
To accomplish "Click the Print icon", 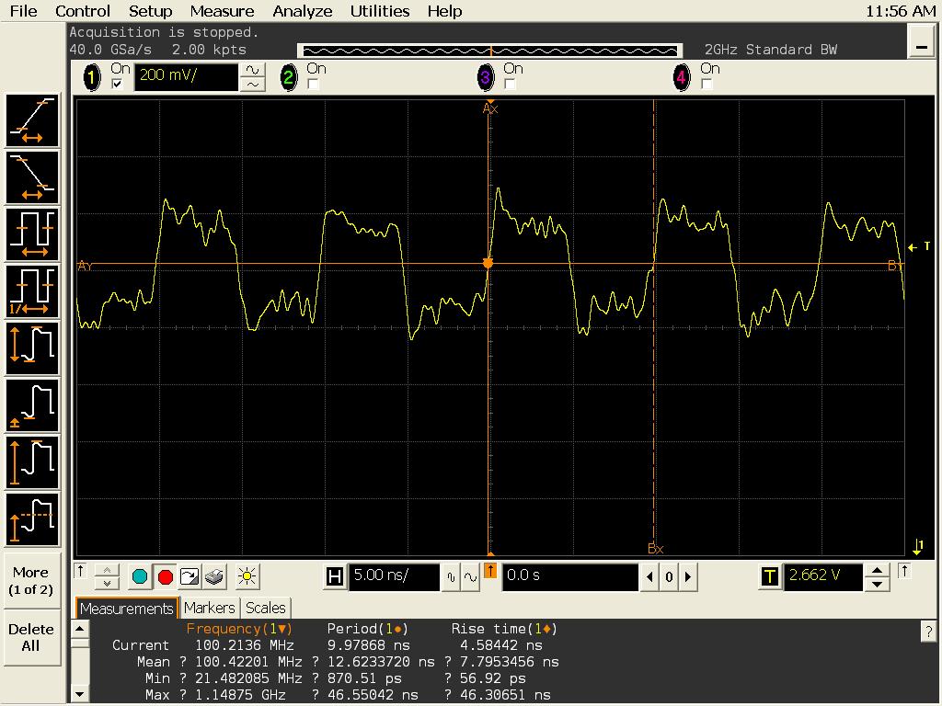I will pyautogui.click(x=213, y=576).
